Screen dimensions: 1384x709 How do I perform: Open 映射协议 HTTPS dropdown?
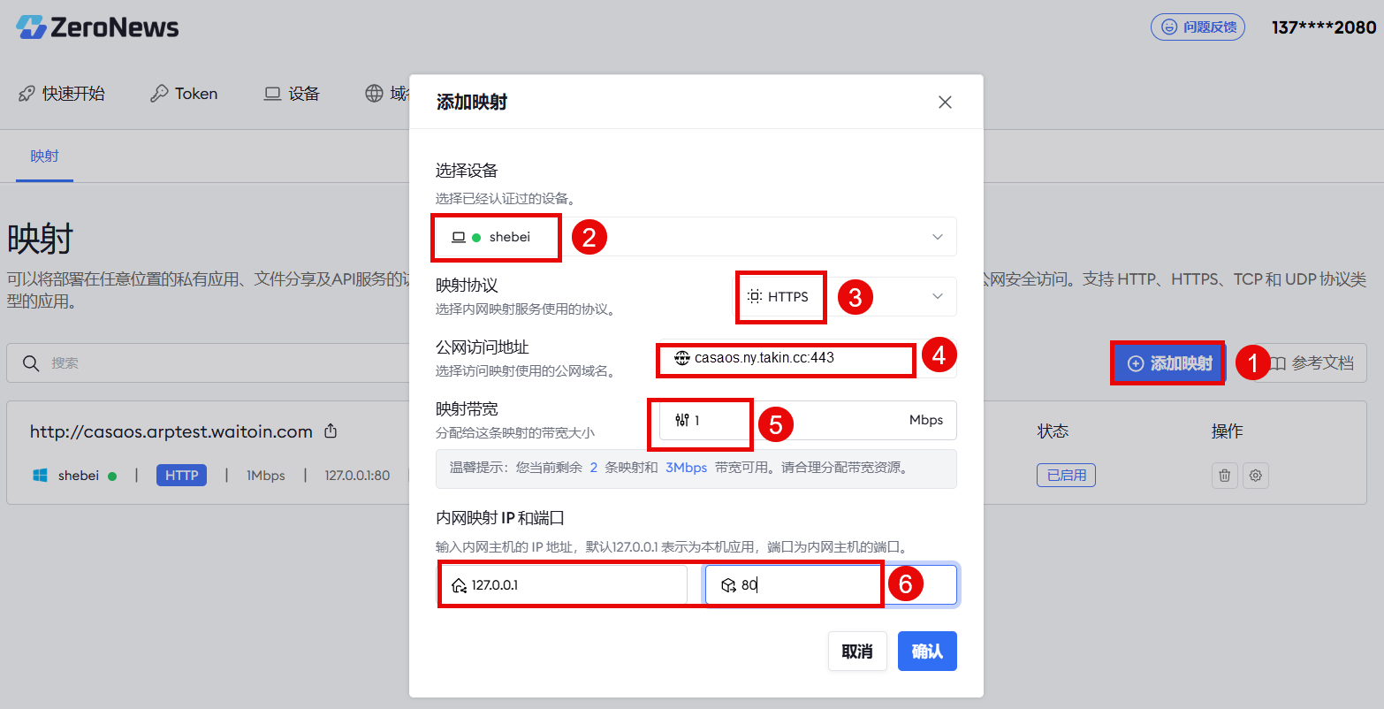pos(847,297)
